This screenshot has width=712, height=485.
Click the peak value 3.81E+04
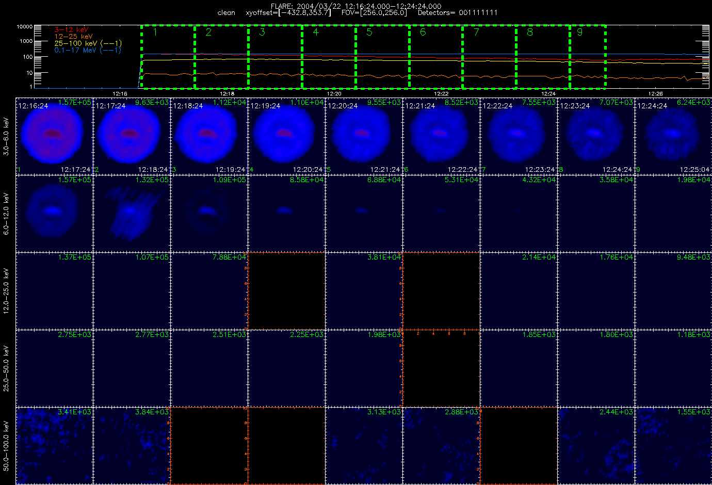coord(384,257)
